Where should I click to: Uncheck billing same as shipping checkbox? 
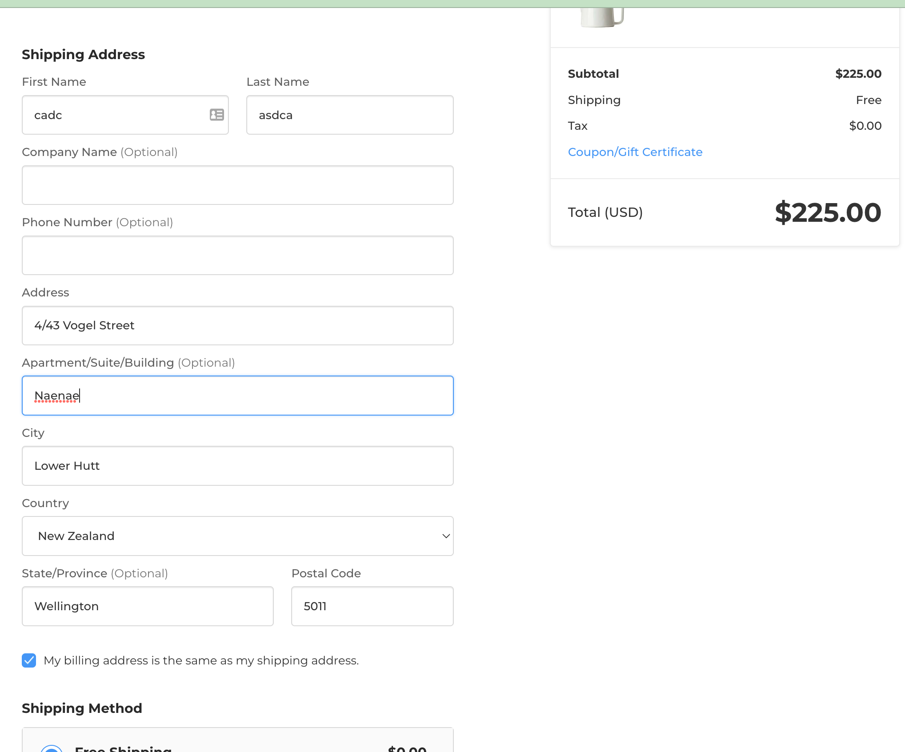click(29, 660)
